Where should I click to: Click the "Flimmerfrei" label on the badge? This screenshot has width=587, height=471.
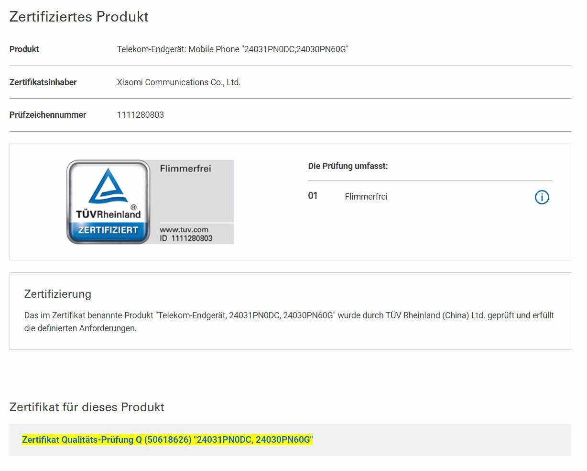point(185,168)
